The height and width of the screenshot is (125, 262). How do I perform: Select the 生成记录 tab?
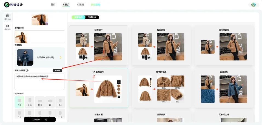coord(92,17)
